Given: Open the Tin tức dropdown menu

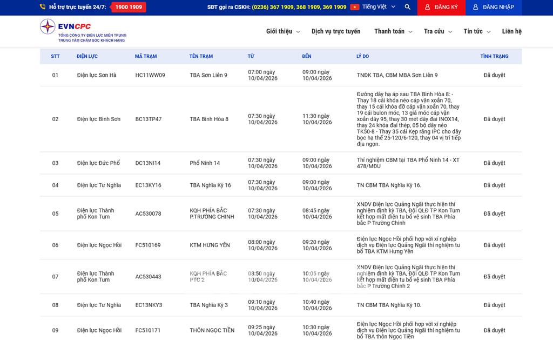Looking at the screenshot, I should (477, 31).
